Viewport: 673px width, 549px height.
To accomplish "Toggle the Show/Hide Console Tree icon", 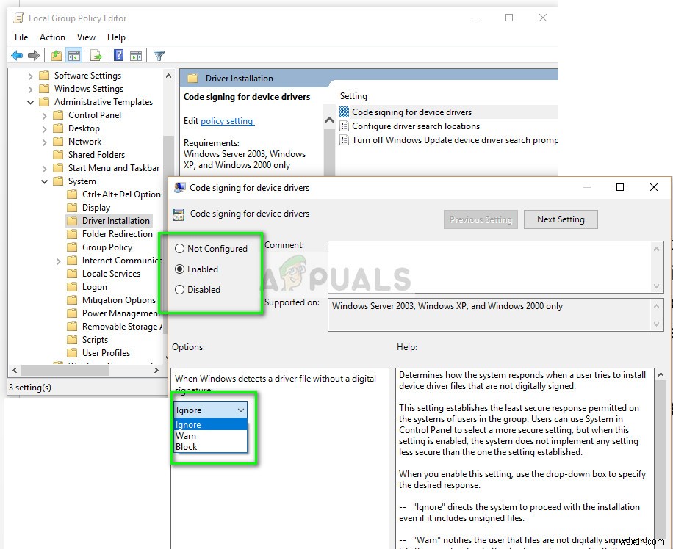I will [73, 55].
